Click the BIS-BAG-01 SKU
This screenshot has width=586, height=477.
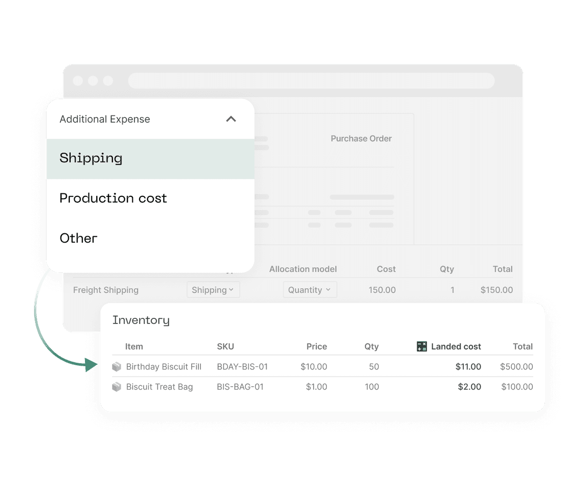(x=240, y=387)
